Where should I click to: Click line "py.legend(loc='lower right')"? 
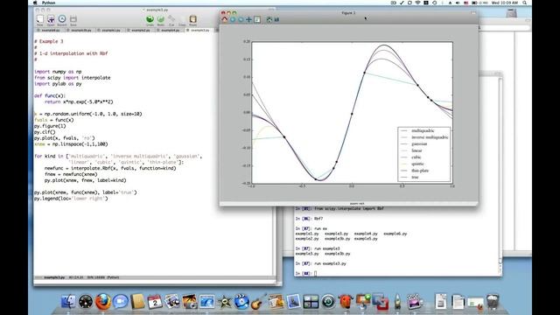[71, 199]
